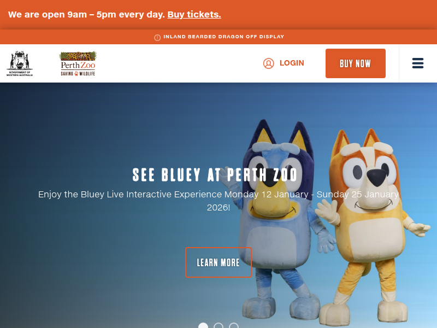
Task: Click the LOGIN text link
Action: (x=292, y=63)
